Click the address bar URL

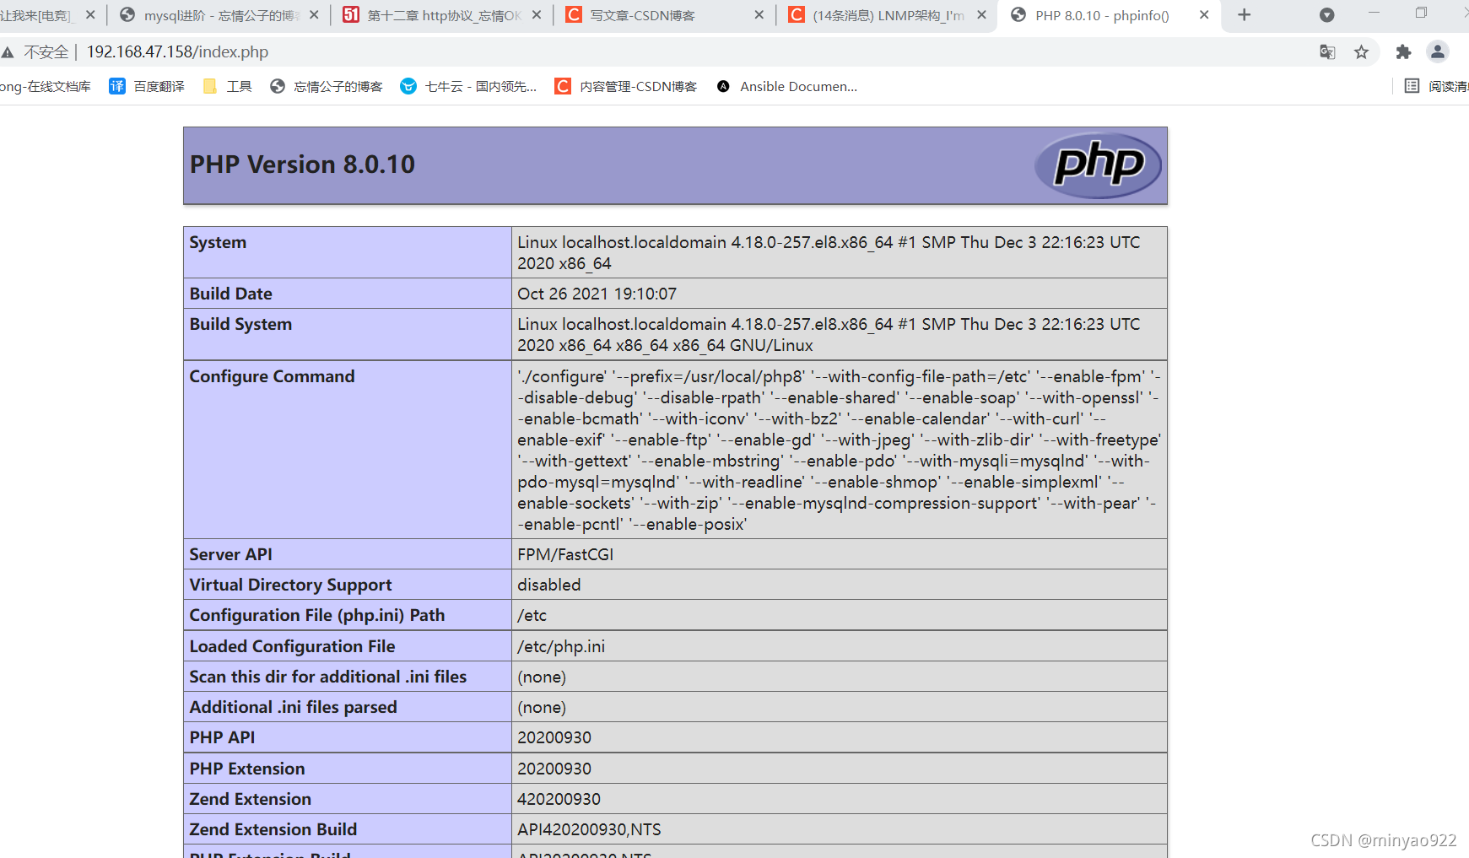(x=177, y=52)
